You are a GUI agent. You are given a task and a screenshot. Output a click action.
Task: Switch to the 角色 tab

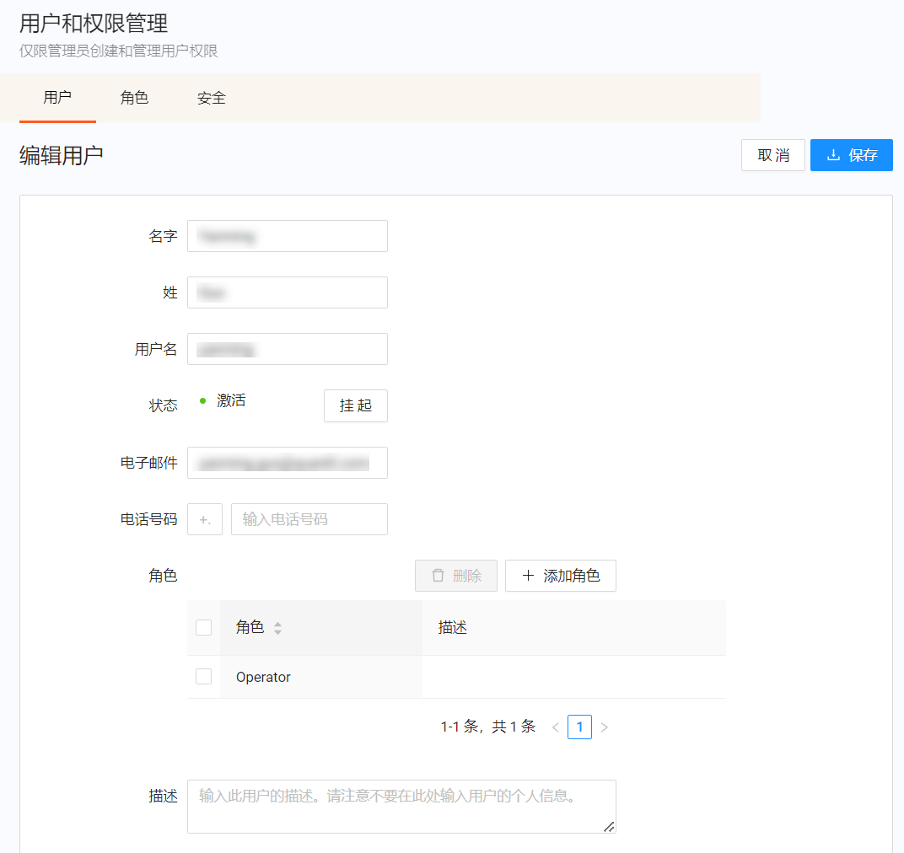coord(134,98)
